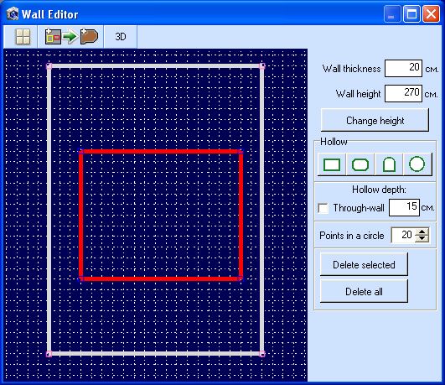The image size is (445, 385).
Task: Click the four-pane grid toolbar icon
Action: coord(23,37)
